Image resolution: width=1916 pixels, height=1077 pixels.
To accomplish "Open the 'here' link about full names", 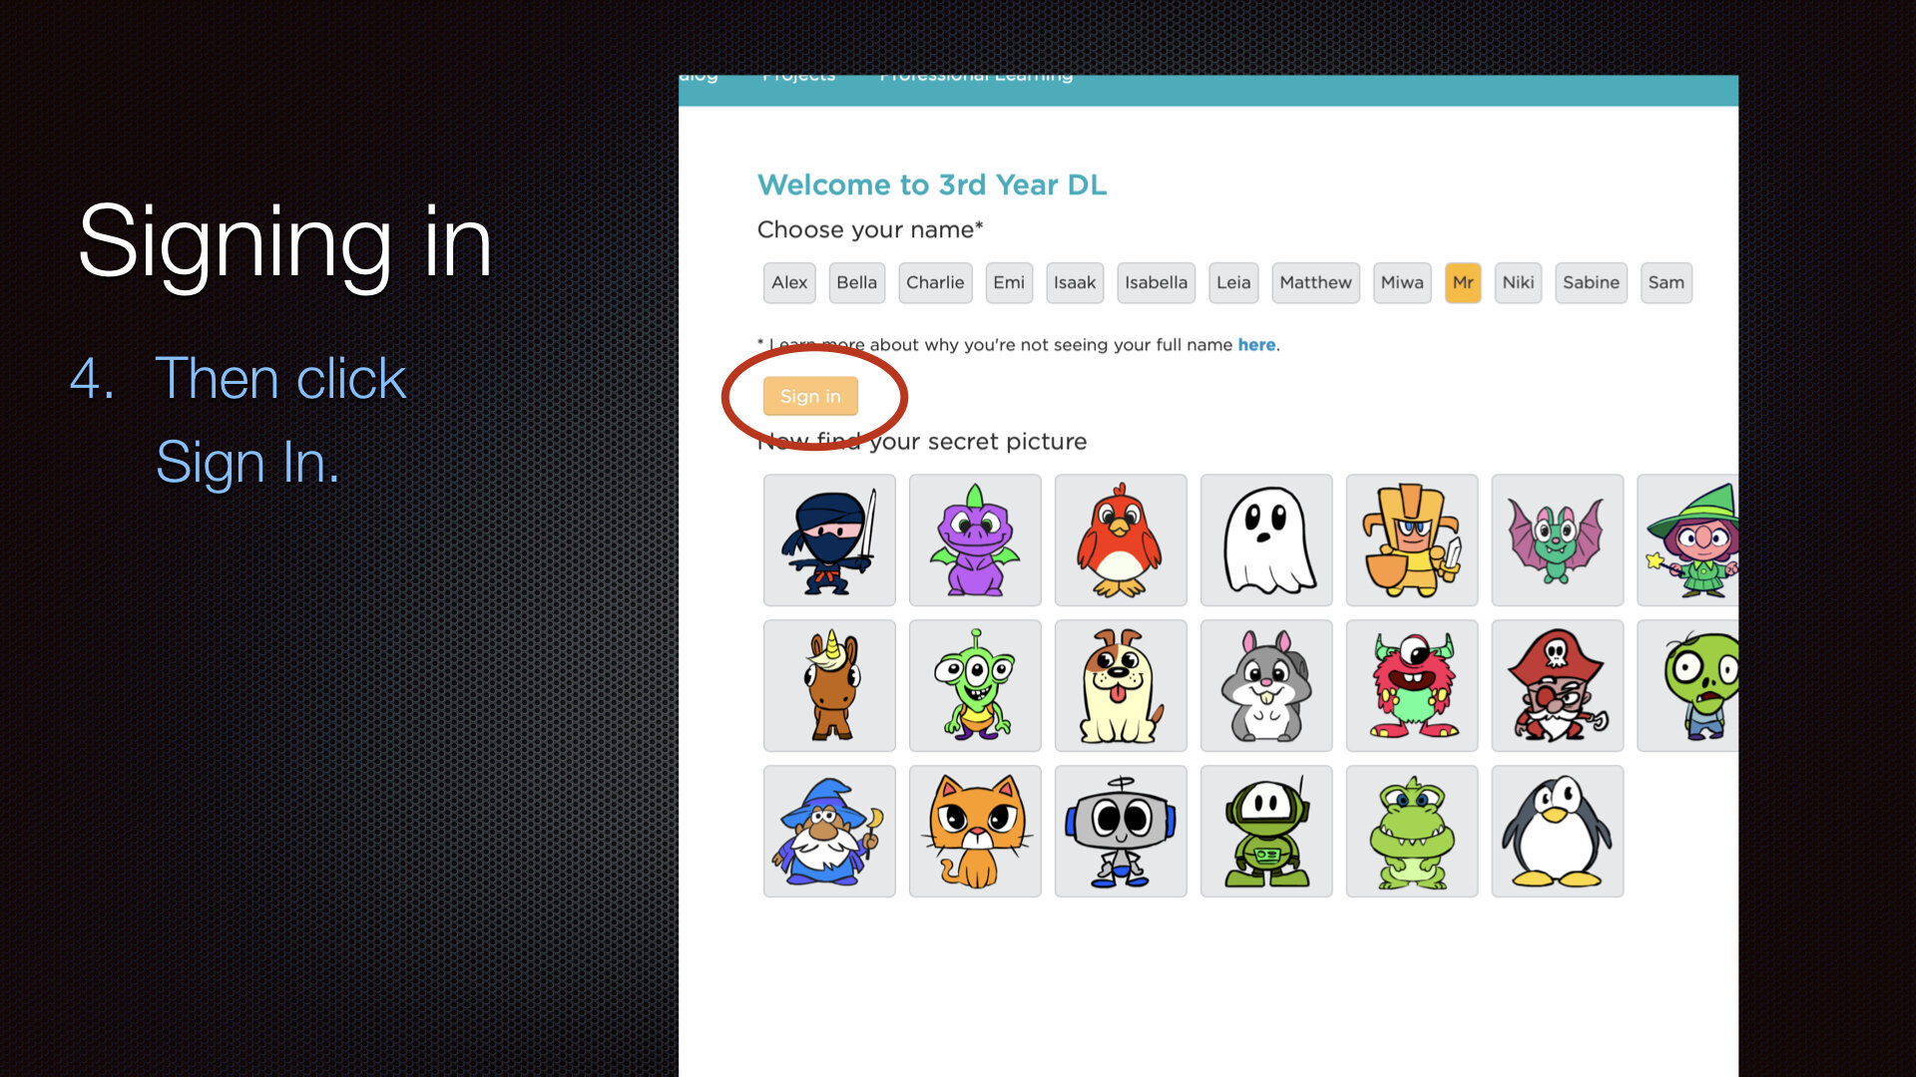I will coord(1256,345).
